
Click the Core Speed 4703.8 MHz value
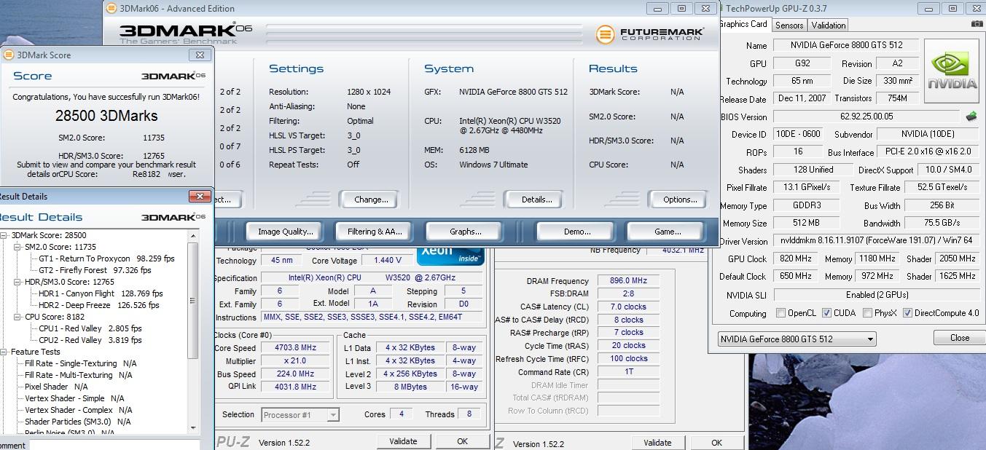click(x=297, y=347)
